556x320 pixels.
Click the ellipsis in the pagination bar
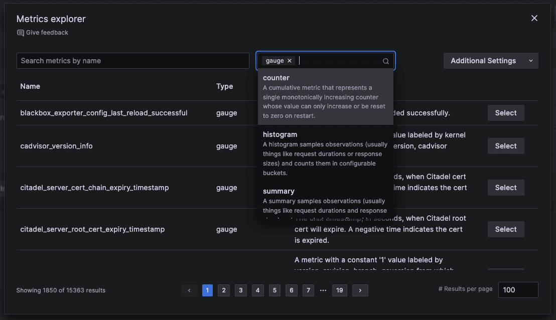click(x=323, y=290)
